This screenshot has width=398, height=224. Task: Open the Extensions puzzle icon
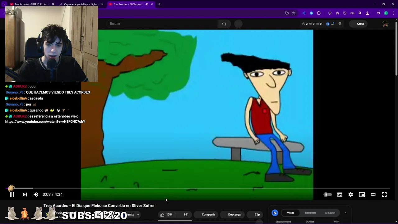click(319, 13)
